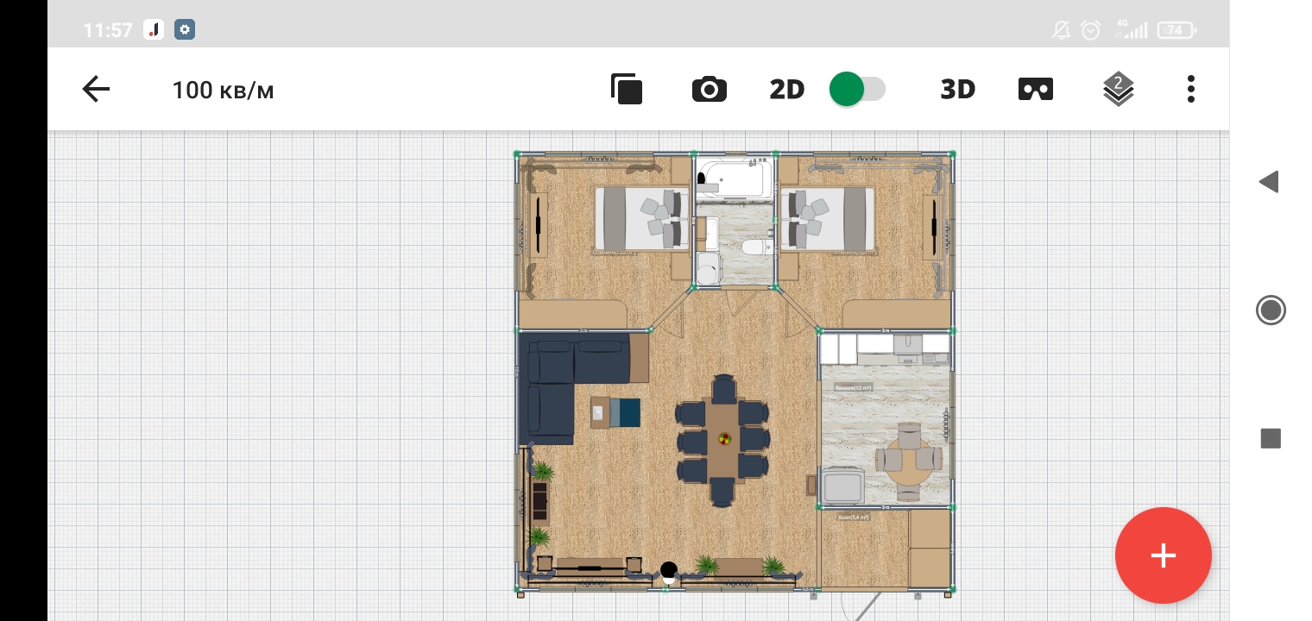Tap the kitchen room label (12 m²)

coord(854,388)
